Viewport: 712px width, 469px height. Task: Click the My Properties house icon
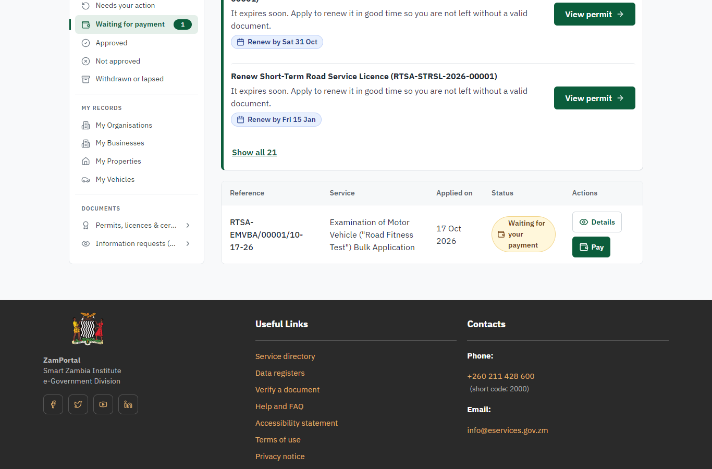[86, 162]
